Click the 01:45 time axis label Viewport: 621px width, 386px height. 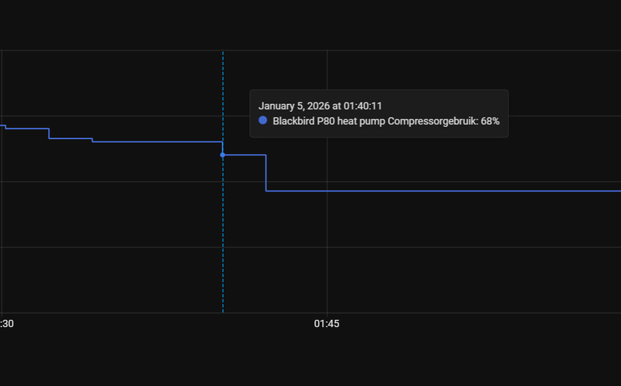[x=327, y=324]
